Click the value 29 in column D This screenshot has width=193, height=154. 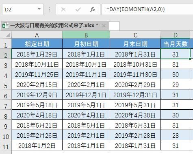[x=175, y=85]
